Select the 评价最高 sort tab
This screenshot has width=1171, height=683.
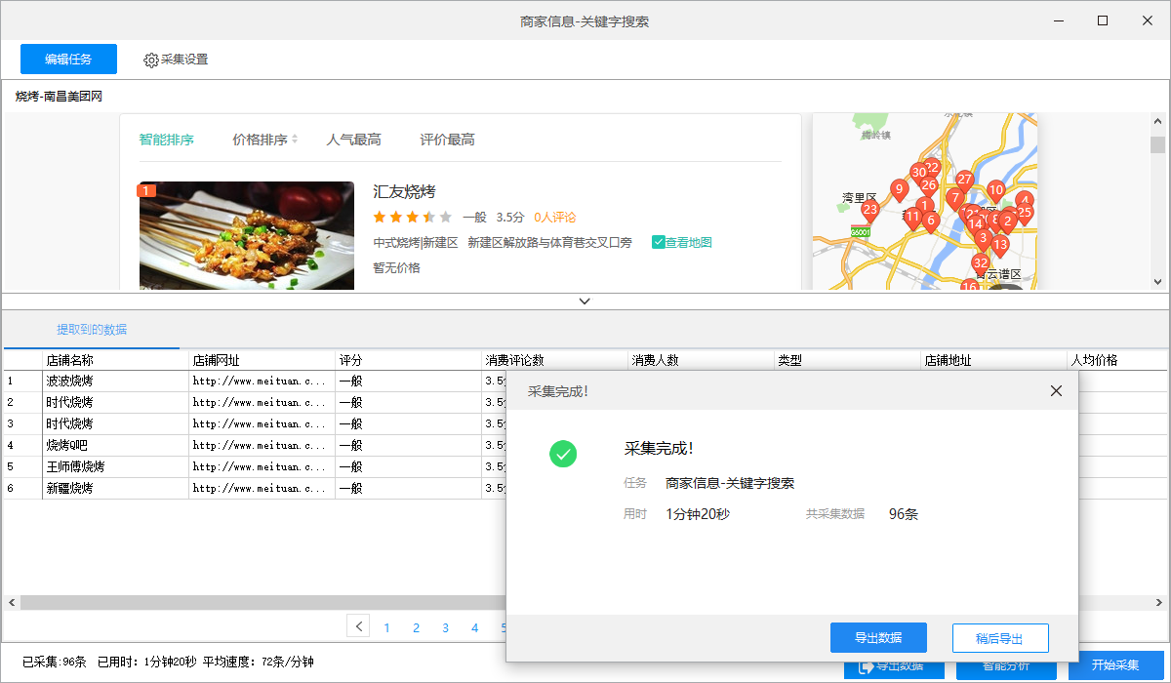coord(447,140)
